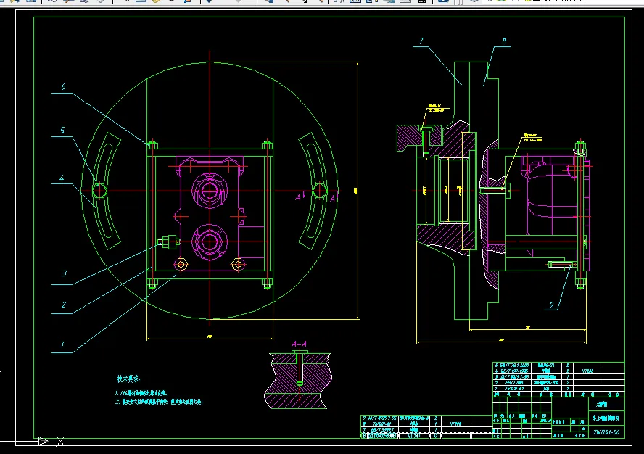This screenshot has height=454, width=644.
Task: Select part callout number 4
Action: [62, 178]
